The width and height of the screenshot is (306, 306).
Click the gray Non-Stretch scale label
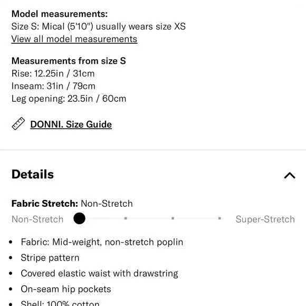tap(37, 219)
